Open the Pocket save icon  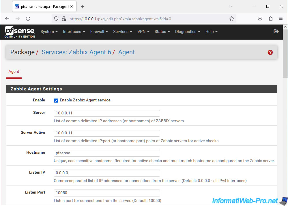pos(260,18)
